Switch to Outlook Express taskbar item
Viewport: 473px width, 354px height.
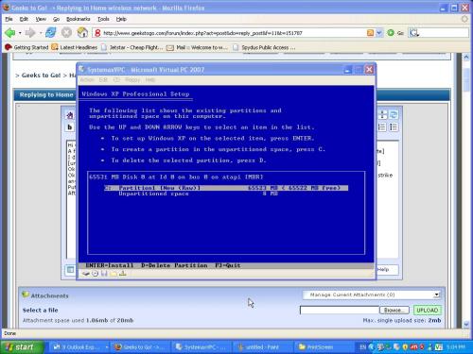click(79, 347)
